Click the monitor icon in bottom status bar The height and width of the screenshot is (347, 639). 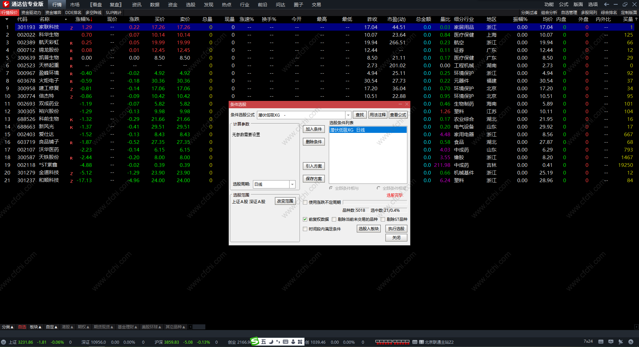click(611, 342)
